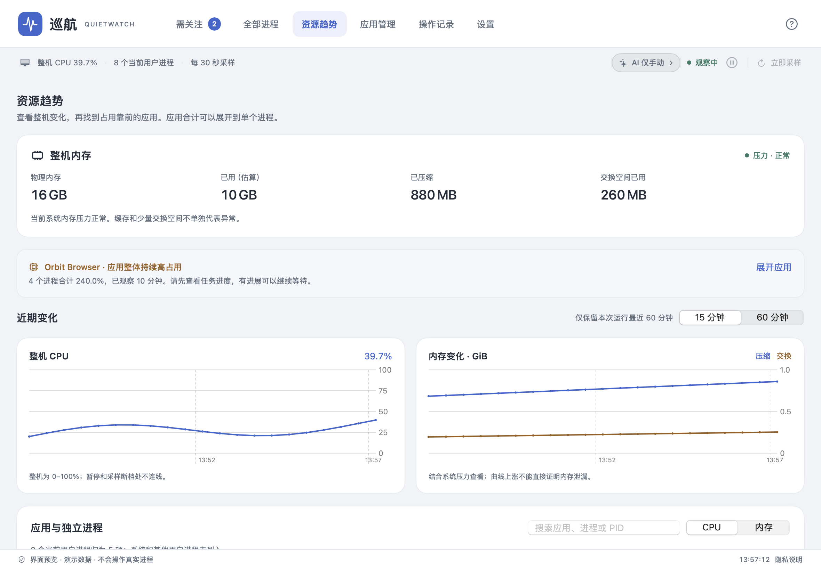Click the 10 GB used memory value

click(x=239, y=195)
